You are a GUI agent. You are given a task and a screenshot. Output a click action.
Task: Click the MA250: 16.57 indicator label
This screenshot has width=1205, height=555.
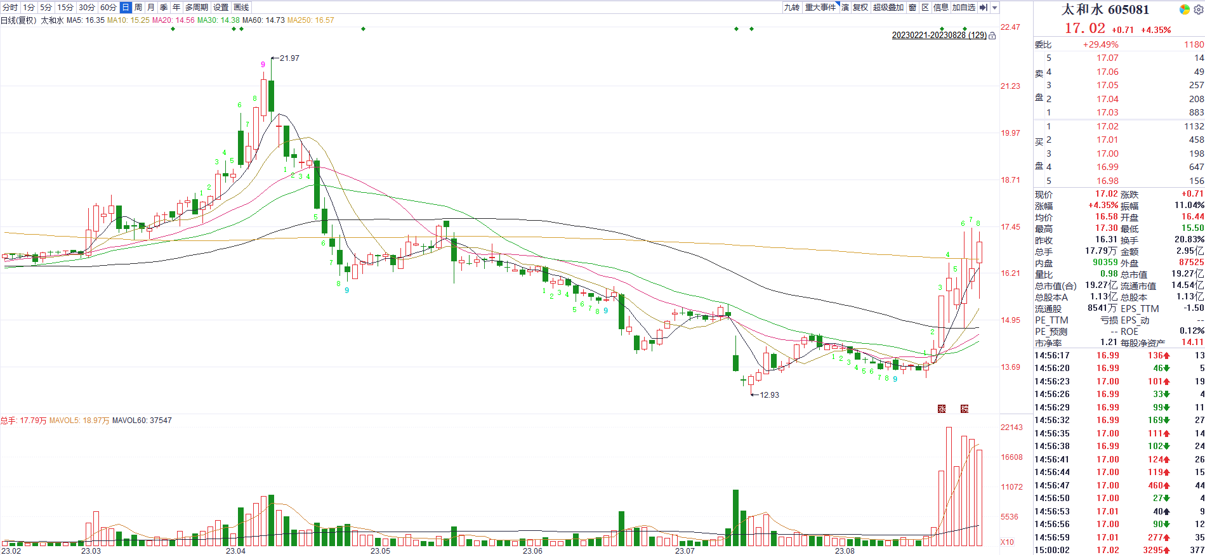311,20
